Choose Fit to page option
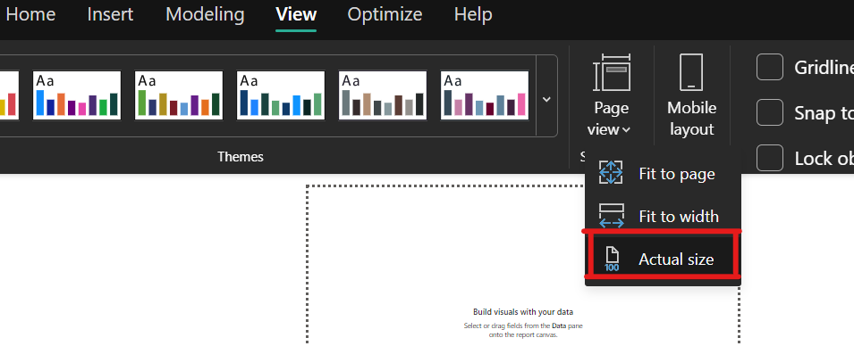 pyautogui.click(x=663, y=174)
